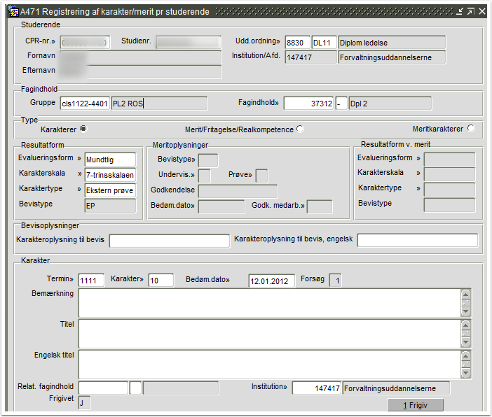Image resolution: width=492 pixels, height=417 pixels.
Task: Click the Evalueringsform field with Mundtlig
Action: [110, 160]
